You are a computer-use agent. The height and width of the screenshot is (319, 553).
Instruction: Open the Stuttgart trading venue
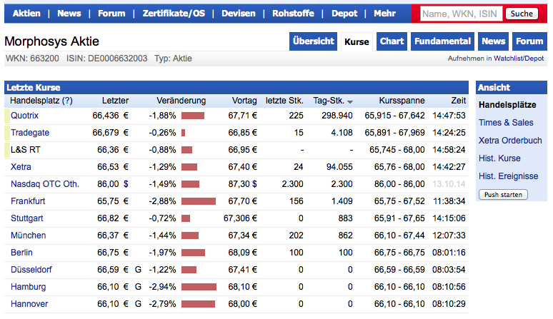click(27, 218)
